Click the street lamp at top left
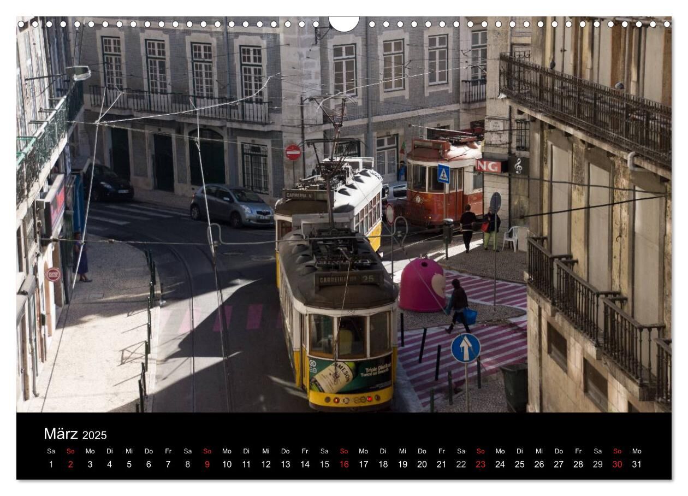 pos(78,73)
